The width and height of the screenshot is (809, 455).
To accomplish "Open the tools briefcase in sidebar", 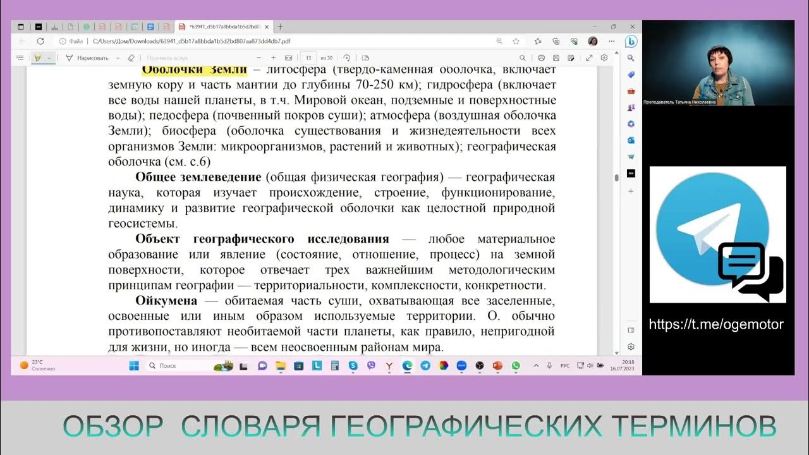I will point(631,91).
